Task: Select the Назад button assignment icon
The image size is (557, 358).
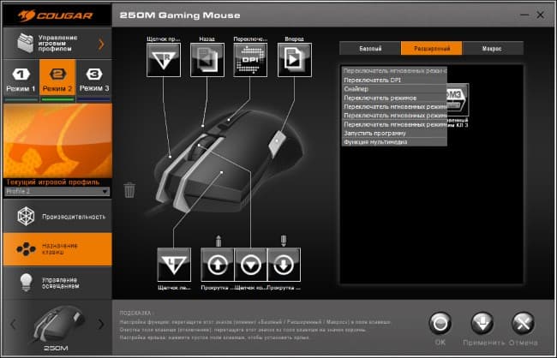Action: click(x=207, y=60)
